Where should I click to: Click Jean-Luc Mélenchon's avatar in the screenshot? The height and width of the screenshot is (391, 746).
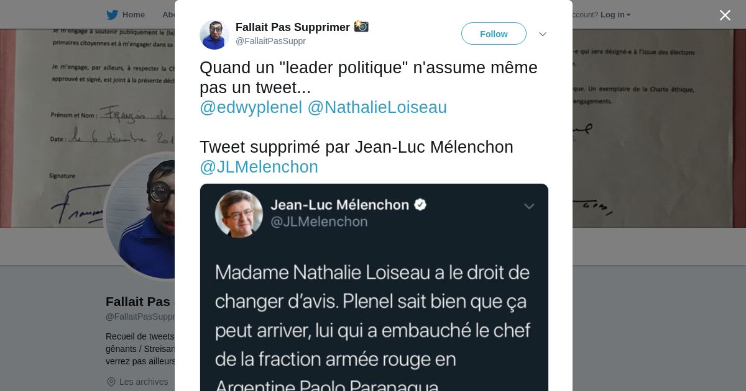point(239,213)
